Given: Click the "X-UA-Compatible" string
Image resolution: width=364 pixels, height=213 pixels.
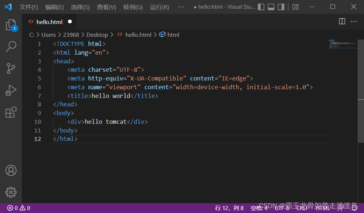Looking at the screenshot, I should [x=157, y=79].
